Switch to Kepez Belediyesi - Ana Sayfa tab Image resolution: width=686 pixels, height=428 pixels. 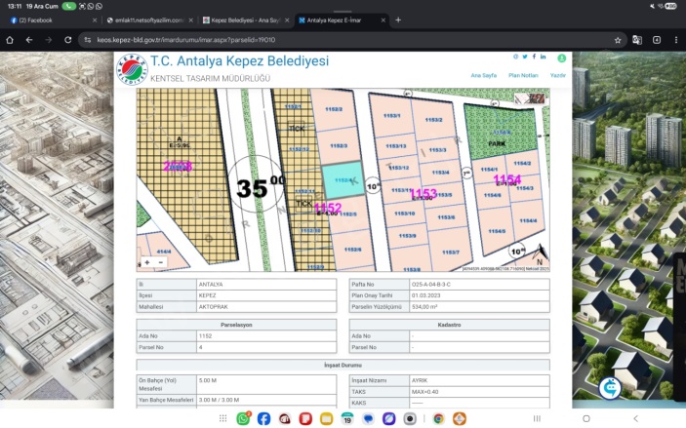pyautogui.click(x=243, y=19)
